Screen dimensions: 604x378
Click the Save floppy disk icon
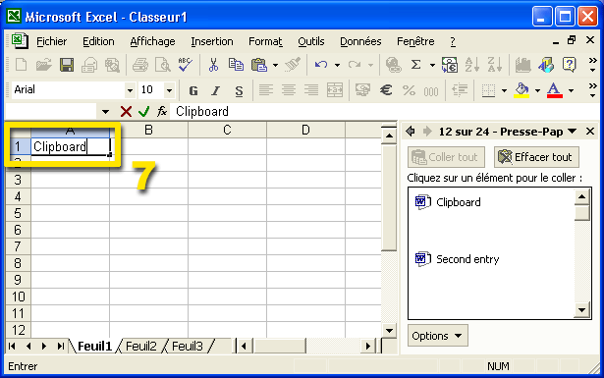click(67, 65)
